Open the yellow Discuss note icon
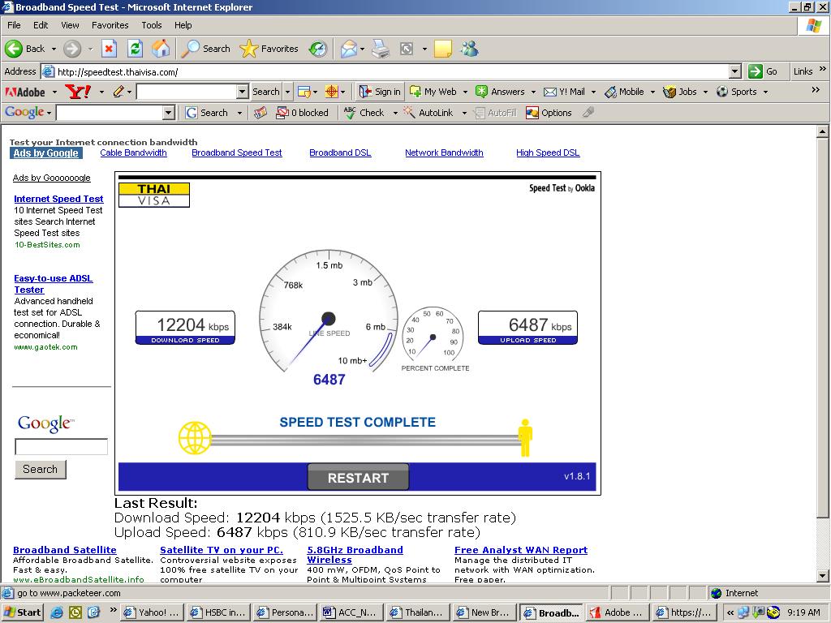Screen dimensions: 831x623 click(x=442, y=49)
